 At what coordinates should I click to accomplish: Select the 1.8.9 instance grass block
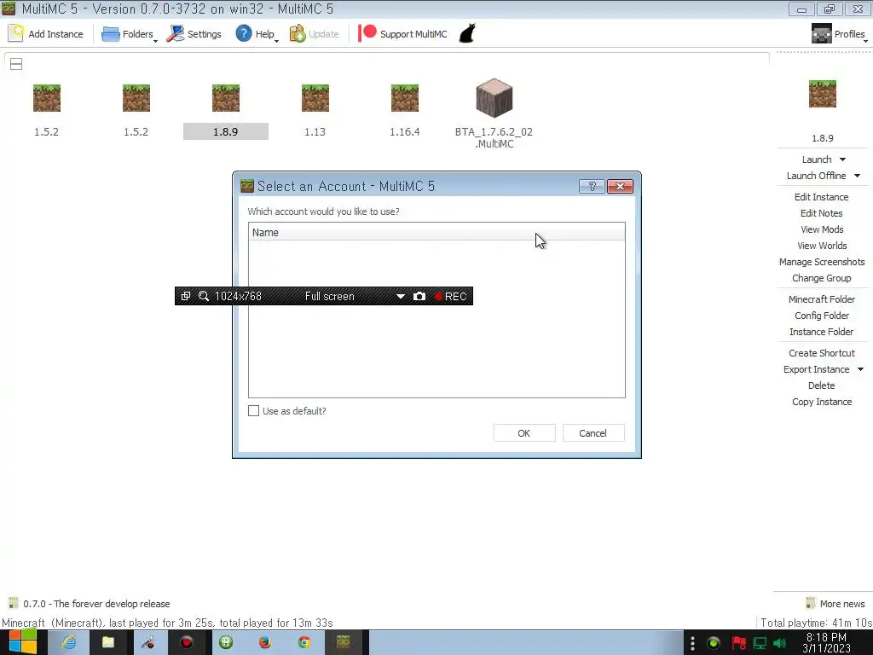pos(225,98)
